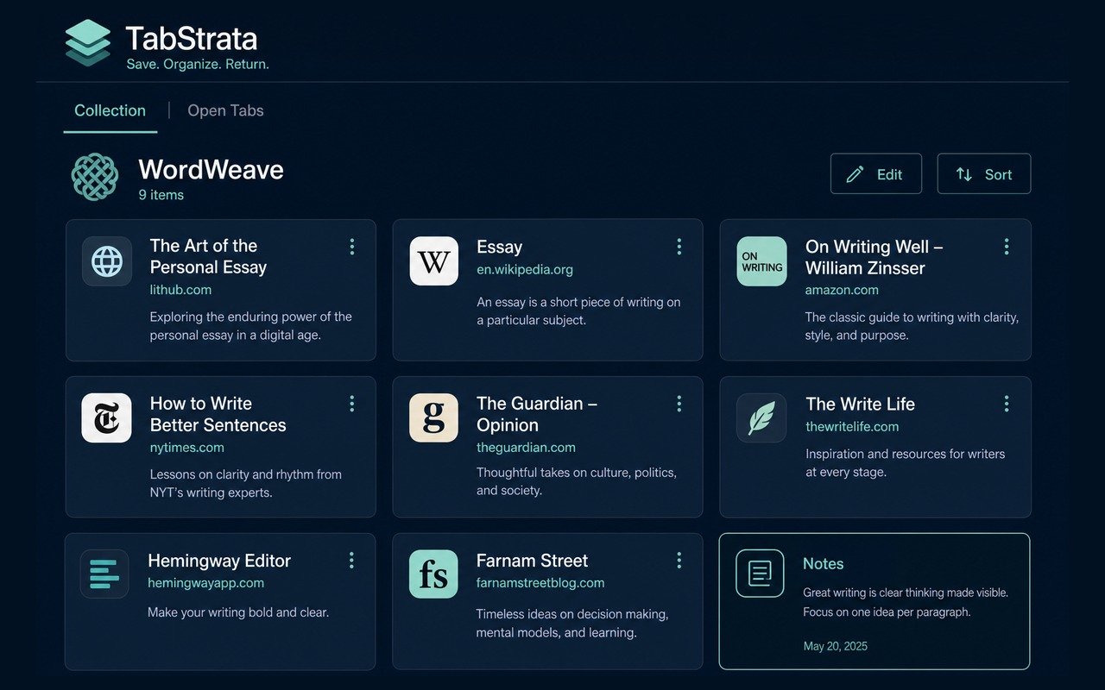Click the title "The Art of the Personal Essay"
Image resolution: width=1105 pixels, height=690 pixels.
point(208,256)
